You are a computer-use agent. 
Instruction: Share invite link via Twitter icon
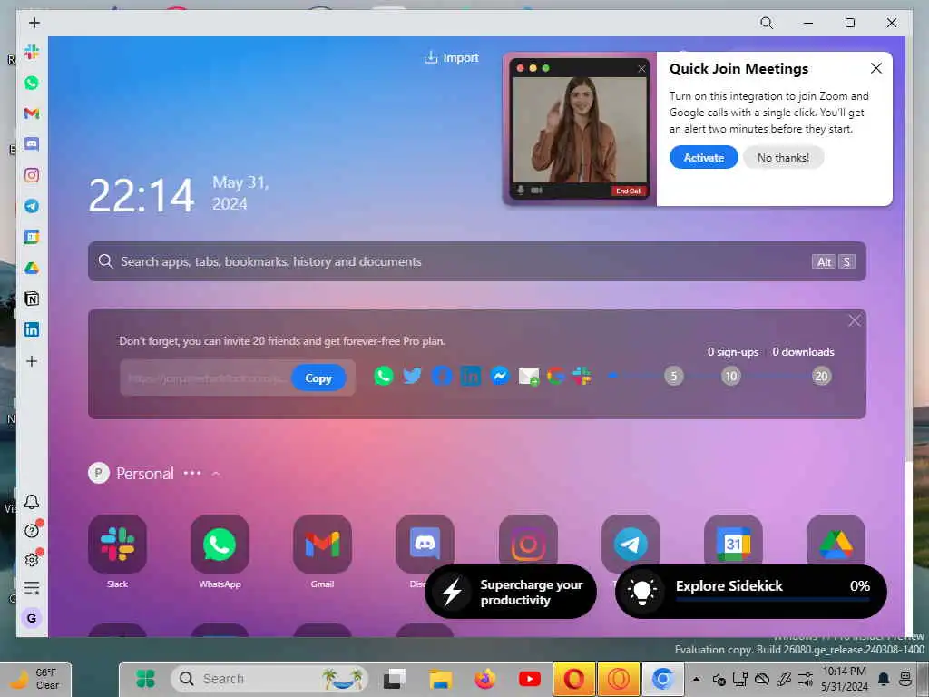point(413,376)
